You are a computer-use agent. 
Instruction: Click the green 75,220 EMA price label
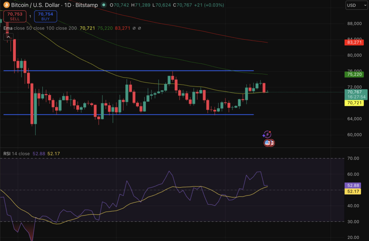tap(354, 74)
